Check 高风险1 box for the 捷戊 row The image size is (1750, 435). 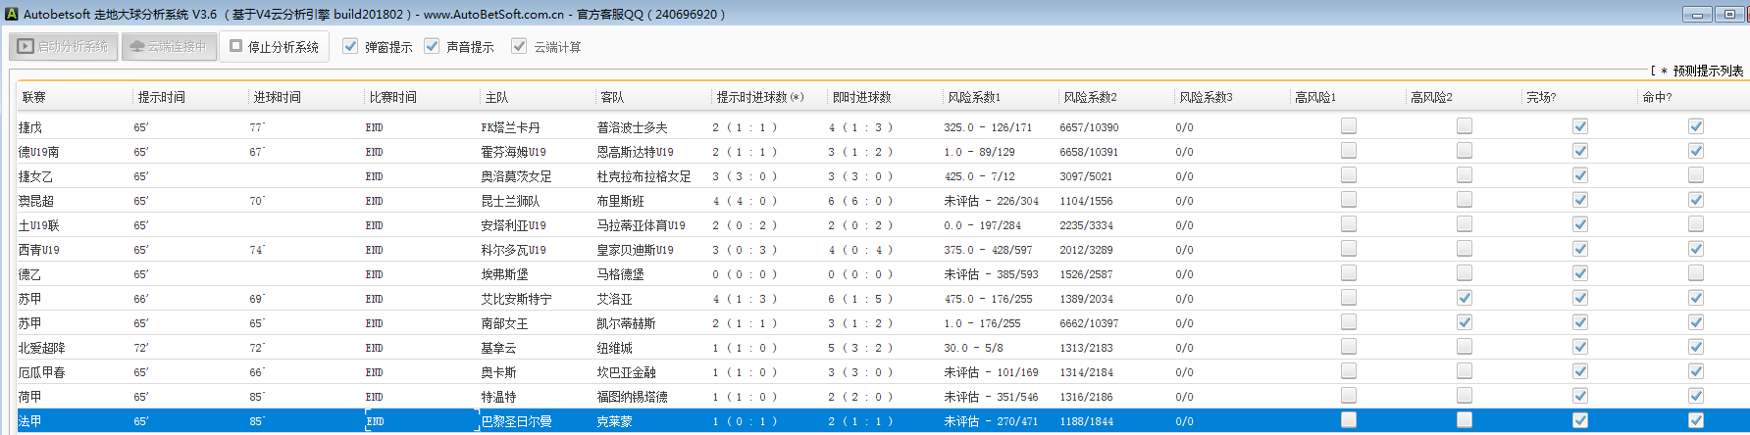pyautogui.click(x=1349, y=126)
